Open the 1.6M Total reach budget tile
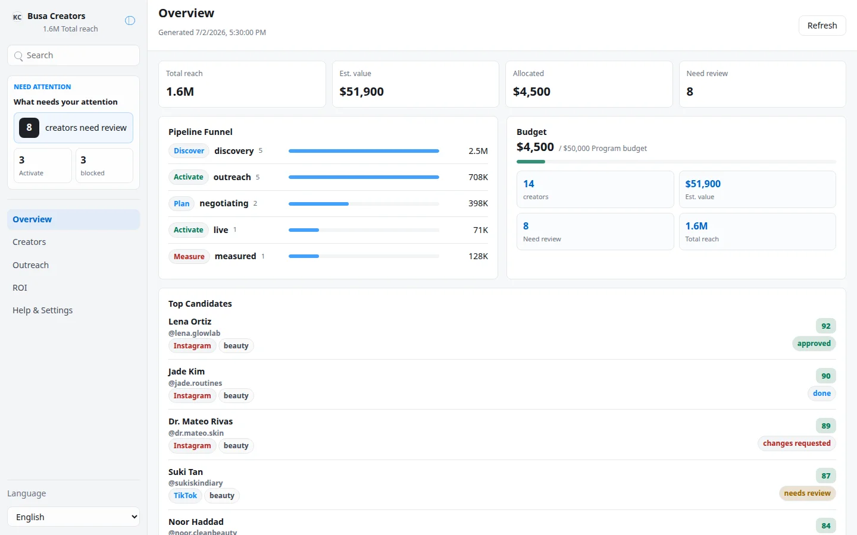This screenshot has height=535, width=857. tap(757, 231)
